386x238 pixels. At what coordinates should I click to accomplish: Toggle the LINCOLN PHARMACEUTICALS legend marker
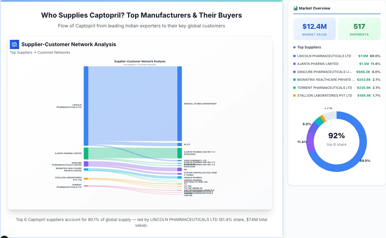coord(294,56)
